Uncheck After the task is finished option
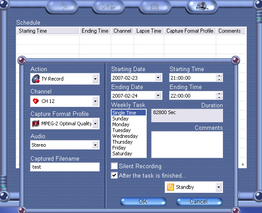Image resolution: width=262 pixels, height=213 pixels. pos(114,175)
